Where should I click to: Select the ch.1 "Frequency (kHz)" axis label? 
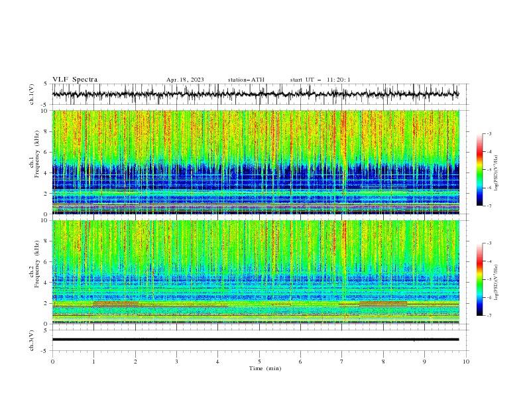pyautogui.click(x=36, y=154)
